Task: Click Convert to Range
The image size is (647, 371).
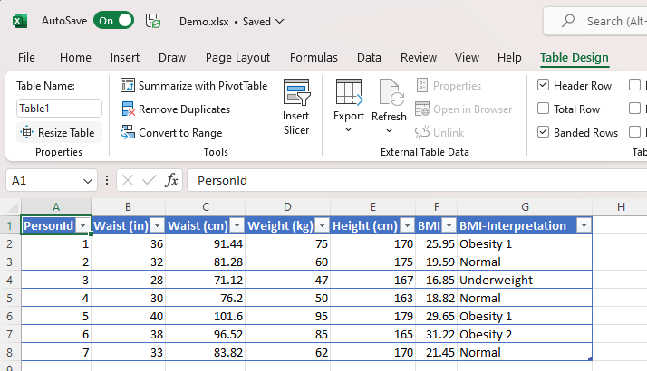Action: (x=171, y=133)
